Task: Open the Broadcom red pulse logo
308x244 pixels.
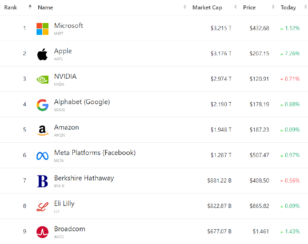Action: (x=42, y=232)
